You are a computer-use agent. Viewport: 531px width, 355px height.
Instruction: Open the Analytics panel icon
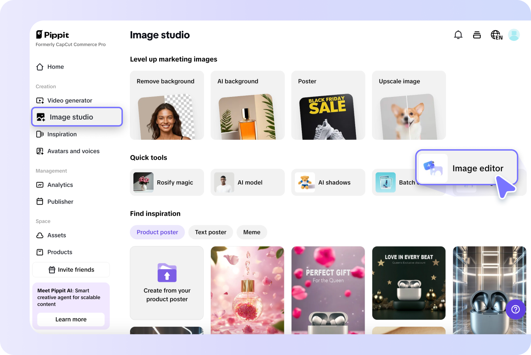(40, 185)
